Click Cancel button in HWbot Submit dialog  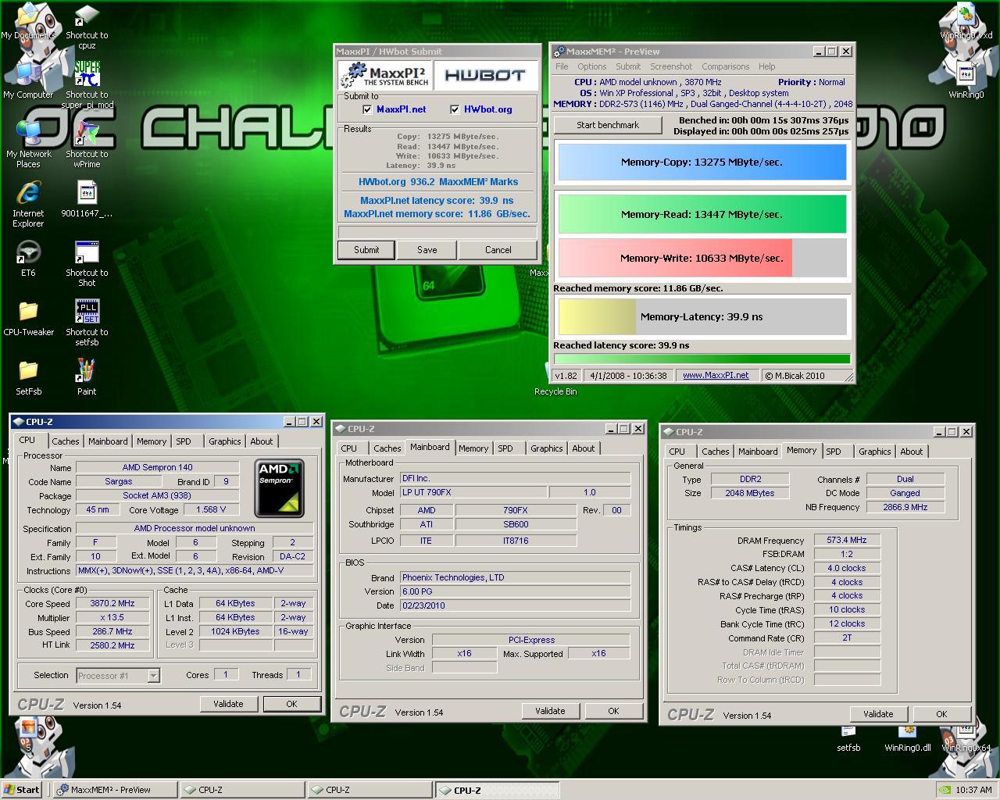[498, 250]
